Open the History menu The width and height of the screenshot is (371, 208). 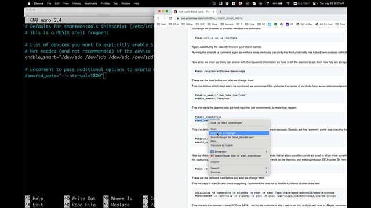point(77,3)
